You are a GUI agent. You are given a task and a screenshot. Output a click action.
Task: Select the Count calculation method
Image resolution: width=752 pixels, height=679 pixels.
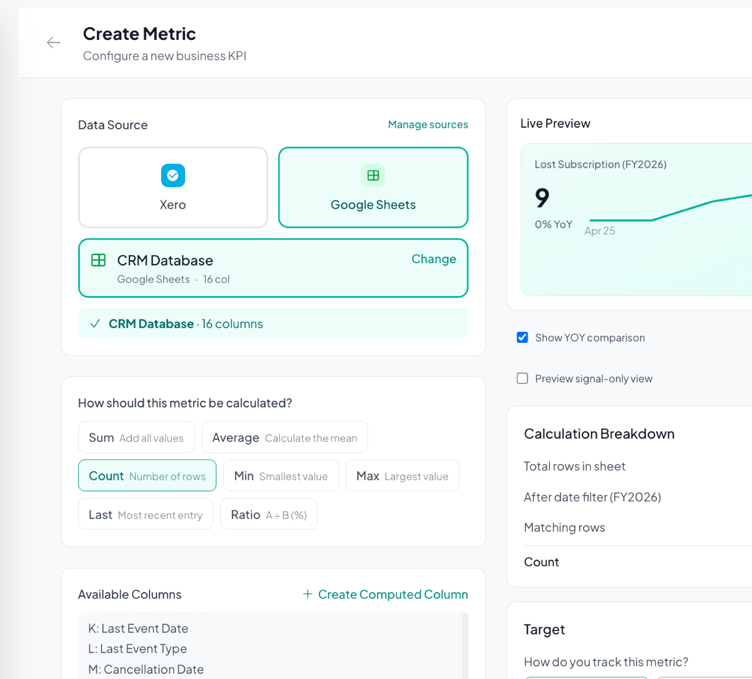pos(147,476)
